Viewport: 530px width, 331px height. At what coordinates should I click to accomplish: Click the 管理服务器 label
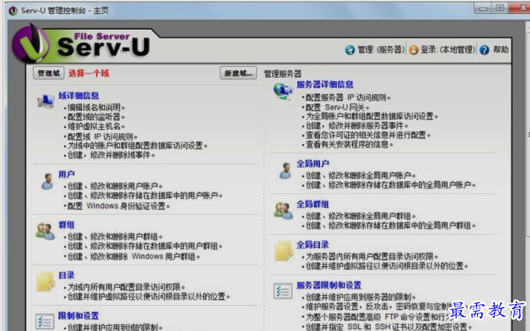click(283, 73)
